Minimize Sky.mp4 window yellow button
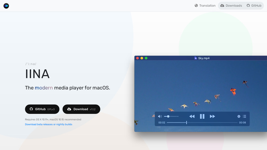 tap(142, 58)
